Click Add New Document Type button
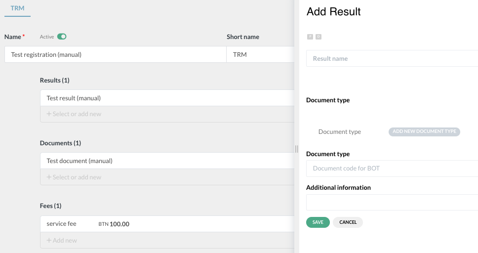This screenshot has height=253, width=478. pos(424,131)
